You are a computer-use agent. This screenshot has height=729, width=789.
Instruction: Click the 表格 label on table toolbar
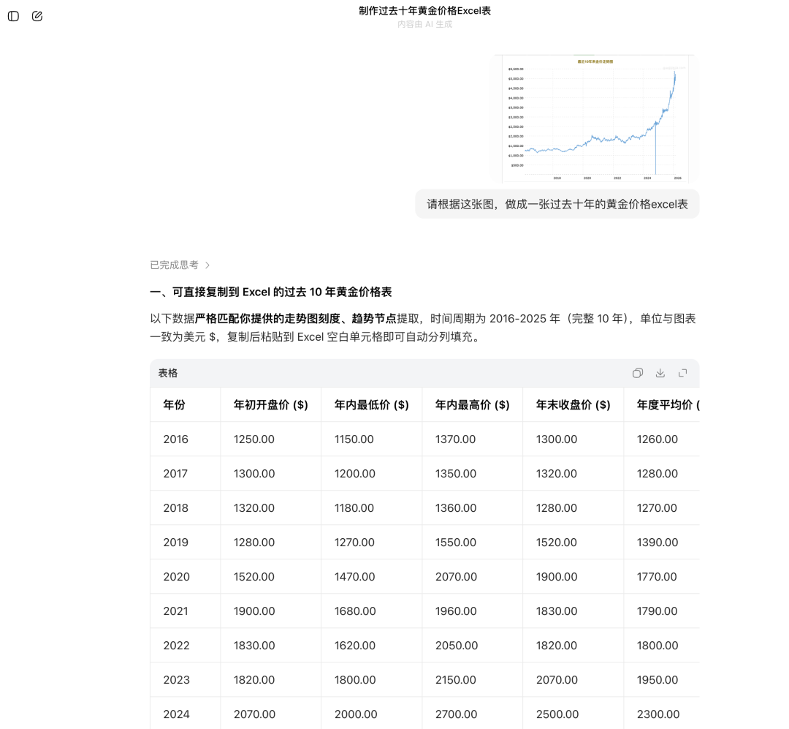168,373
